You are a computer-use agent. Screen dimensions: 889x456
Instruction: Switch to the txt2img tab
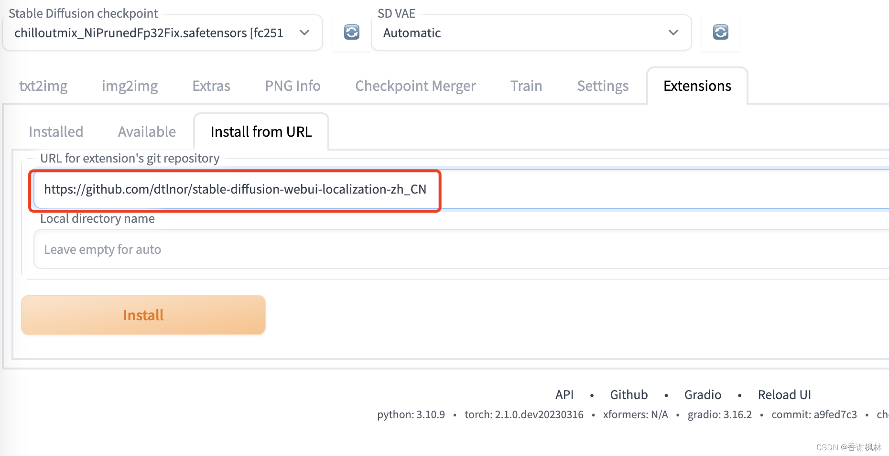[43, 86]
